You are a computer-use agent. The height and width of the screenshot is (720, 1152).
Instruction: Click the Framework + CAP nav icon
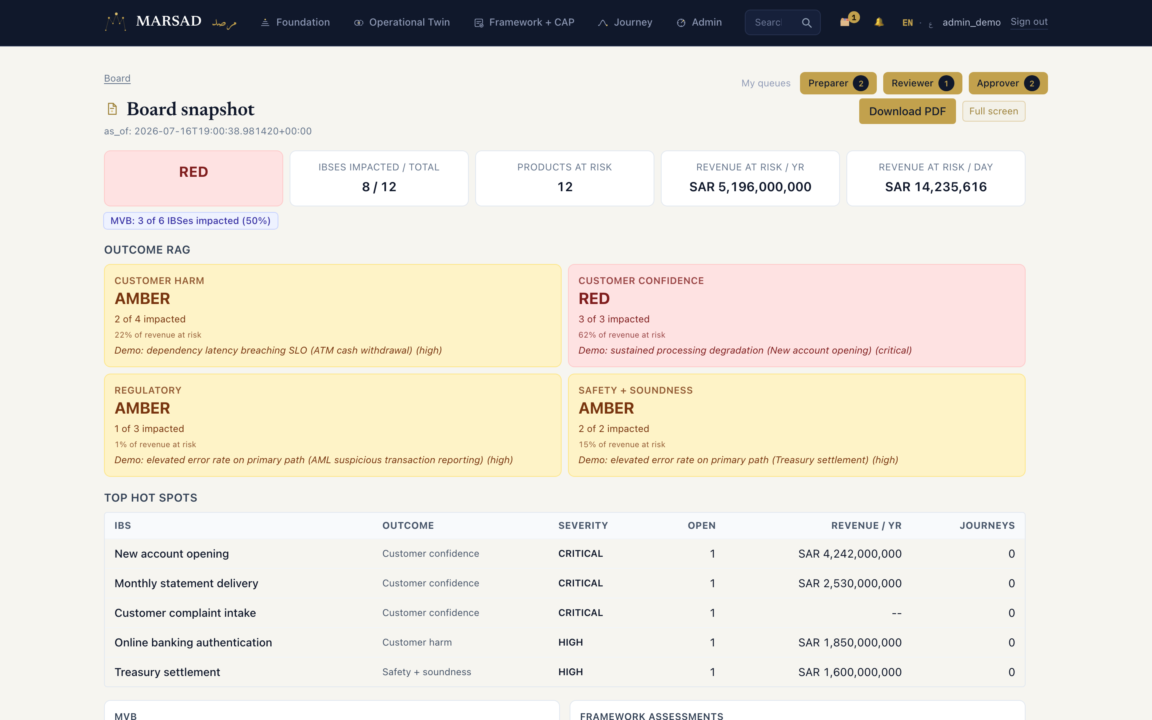tap(479, 22)
